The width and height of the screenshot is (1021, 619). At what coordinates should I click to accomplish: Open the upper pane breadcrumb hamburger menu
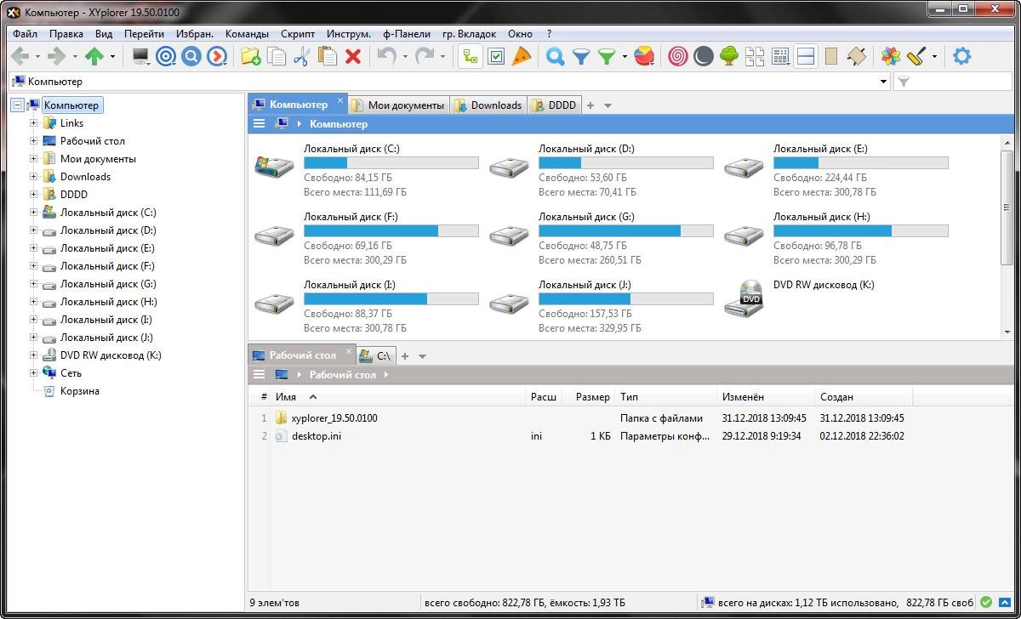coord(260,124)
